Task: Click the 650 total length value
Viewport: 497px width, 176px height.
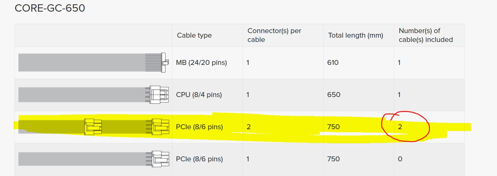Action: [333, 95]
